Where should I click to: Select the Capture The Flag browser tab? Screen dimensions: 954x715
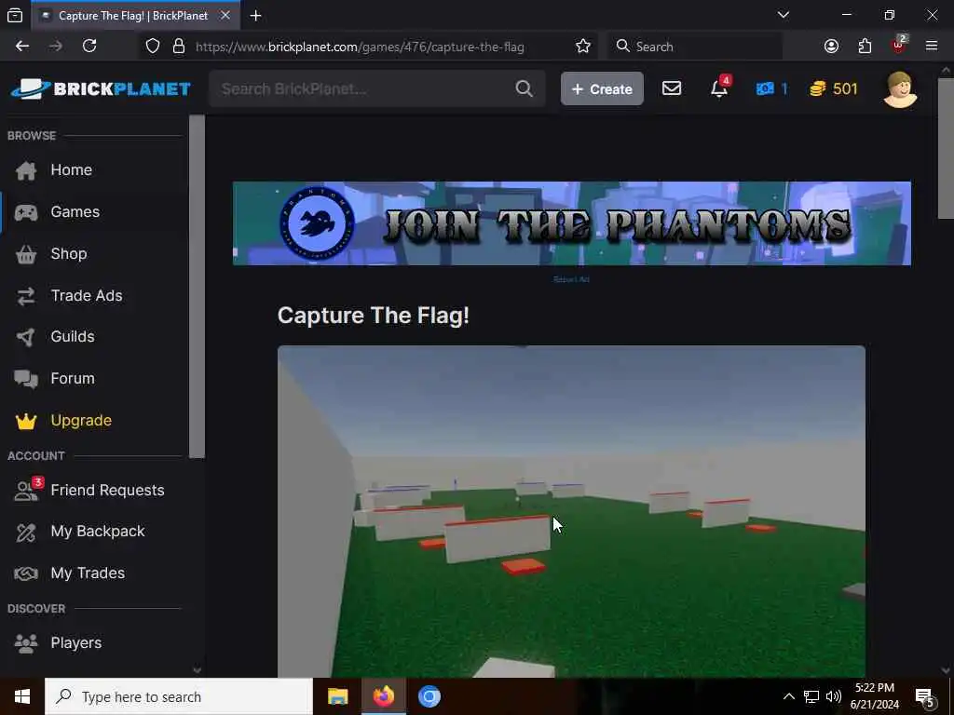click(x=134, y=16)
